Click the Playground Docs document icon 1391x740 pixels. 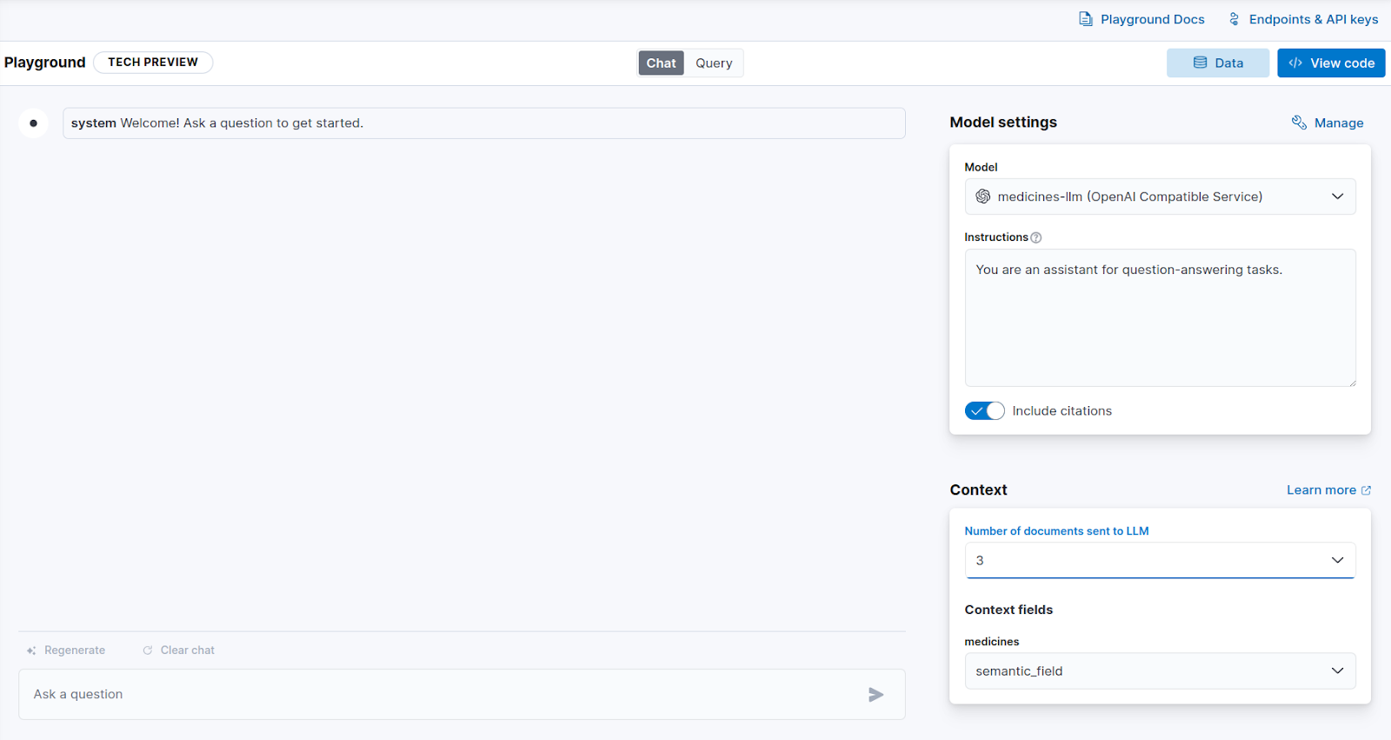(1086, 19)
